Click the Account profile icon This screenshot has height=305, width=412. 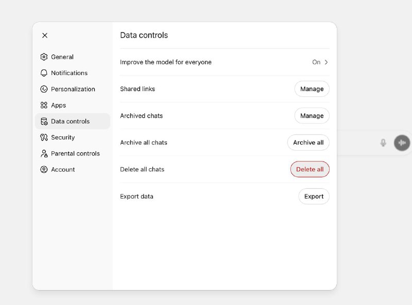(44, 169)
